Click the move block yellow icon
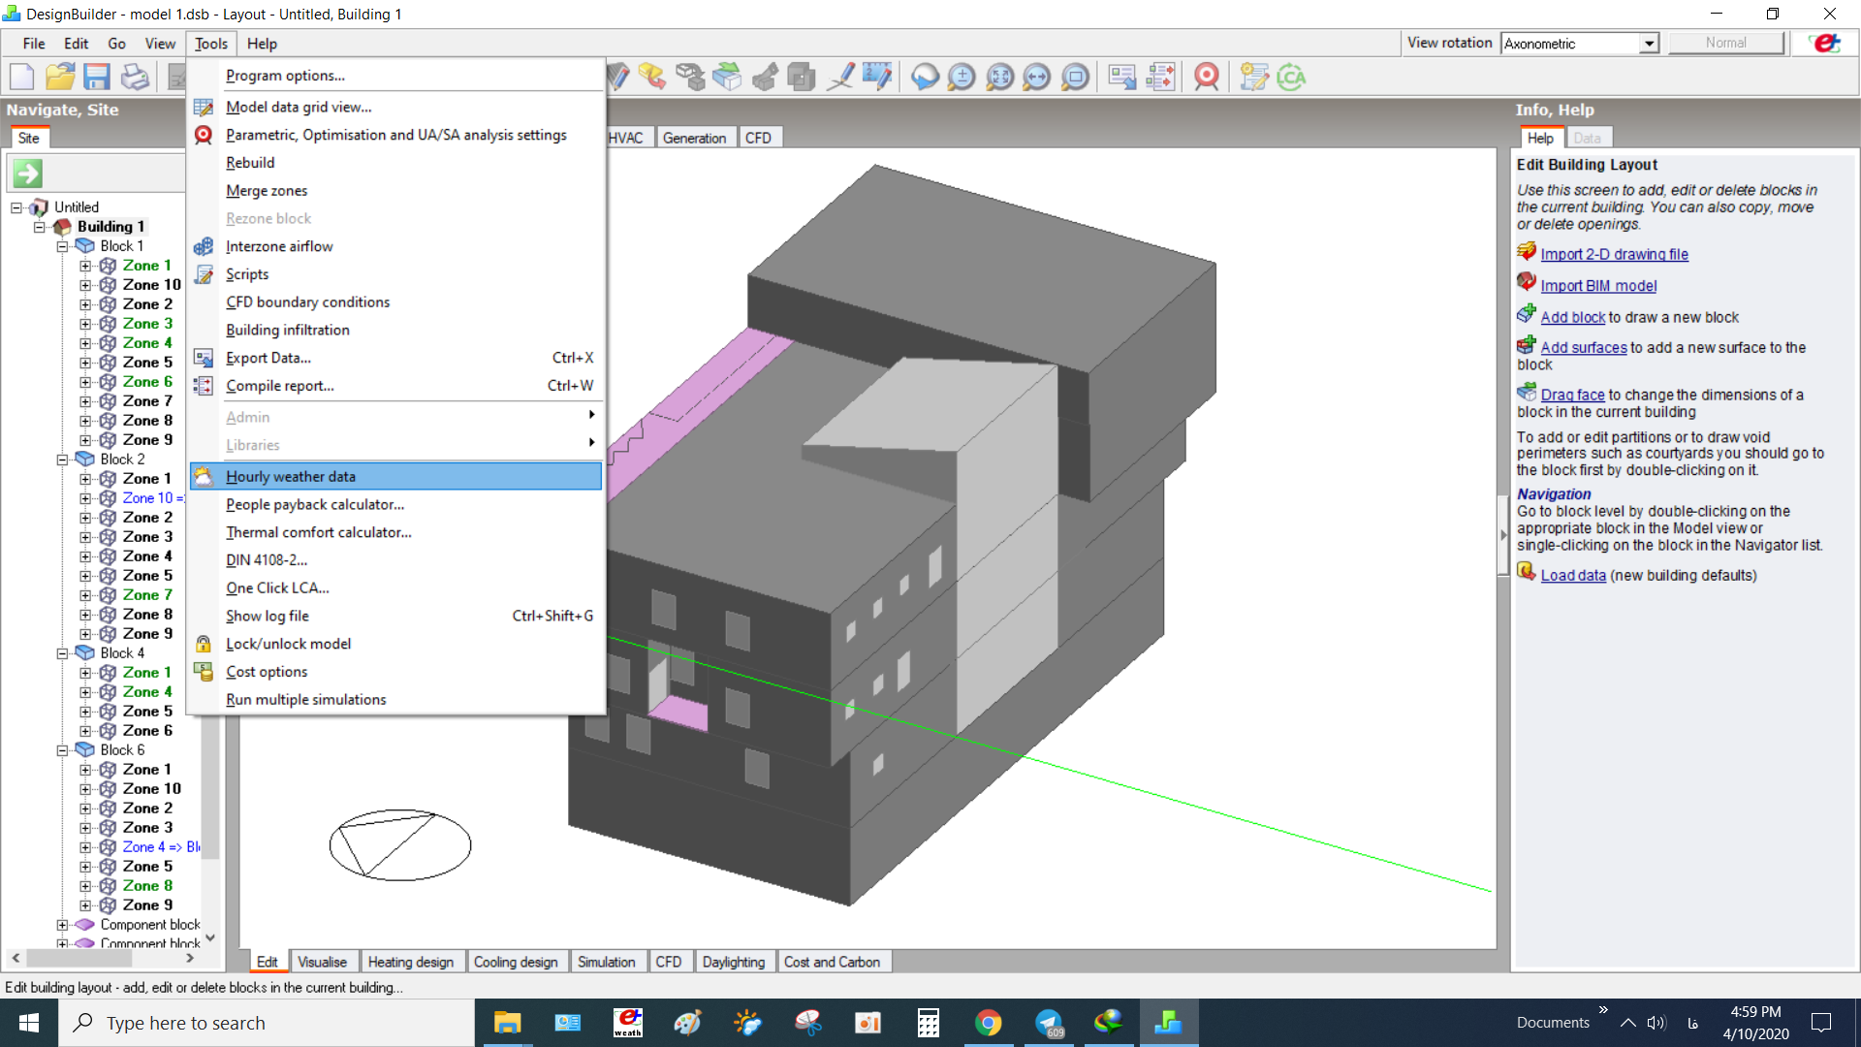1861x1047 pixels. click(652, 77)
